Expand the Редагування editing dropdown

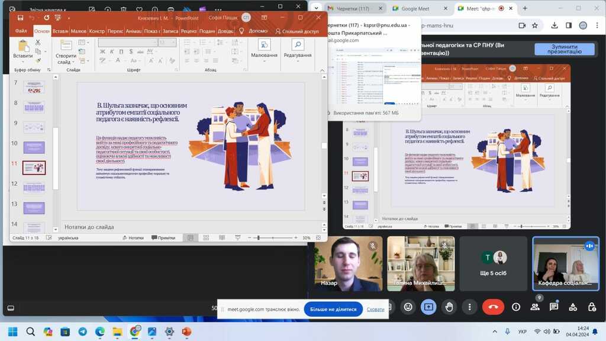(x=297, y=49)
